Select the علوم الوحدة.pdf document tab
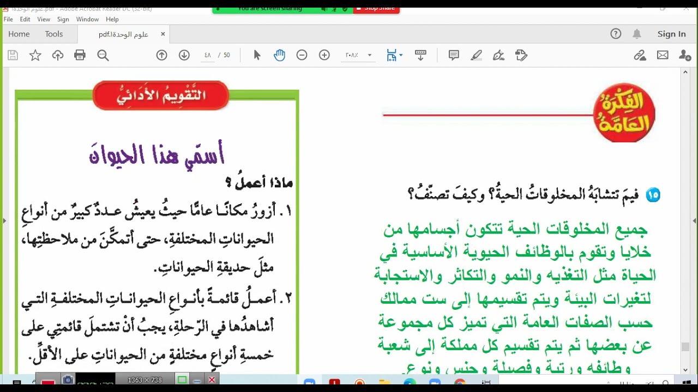Screen dimensions: 698x392 [123, 34]
